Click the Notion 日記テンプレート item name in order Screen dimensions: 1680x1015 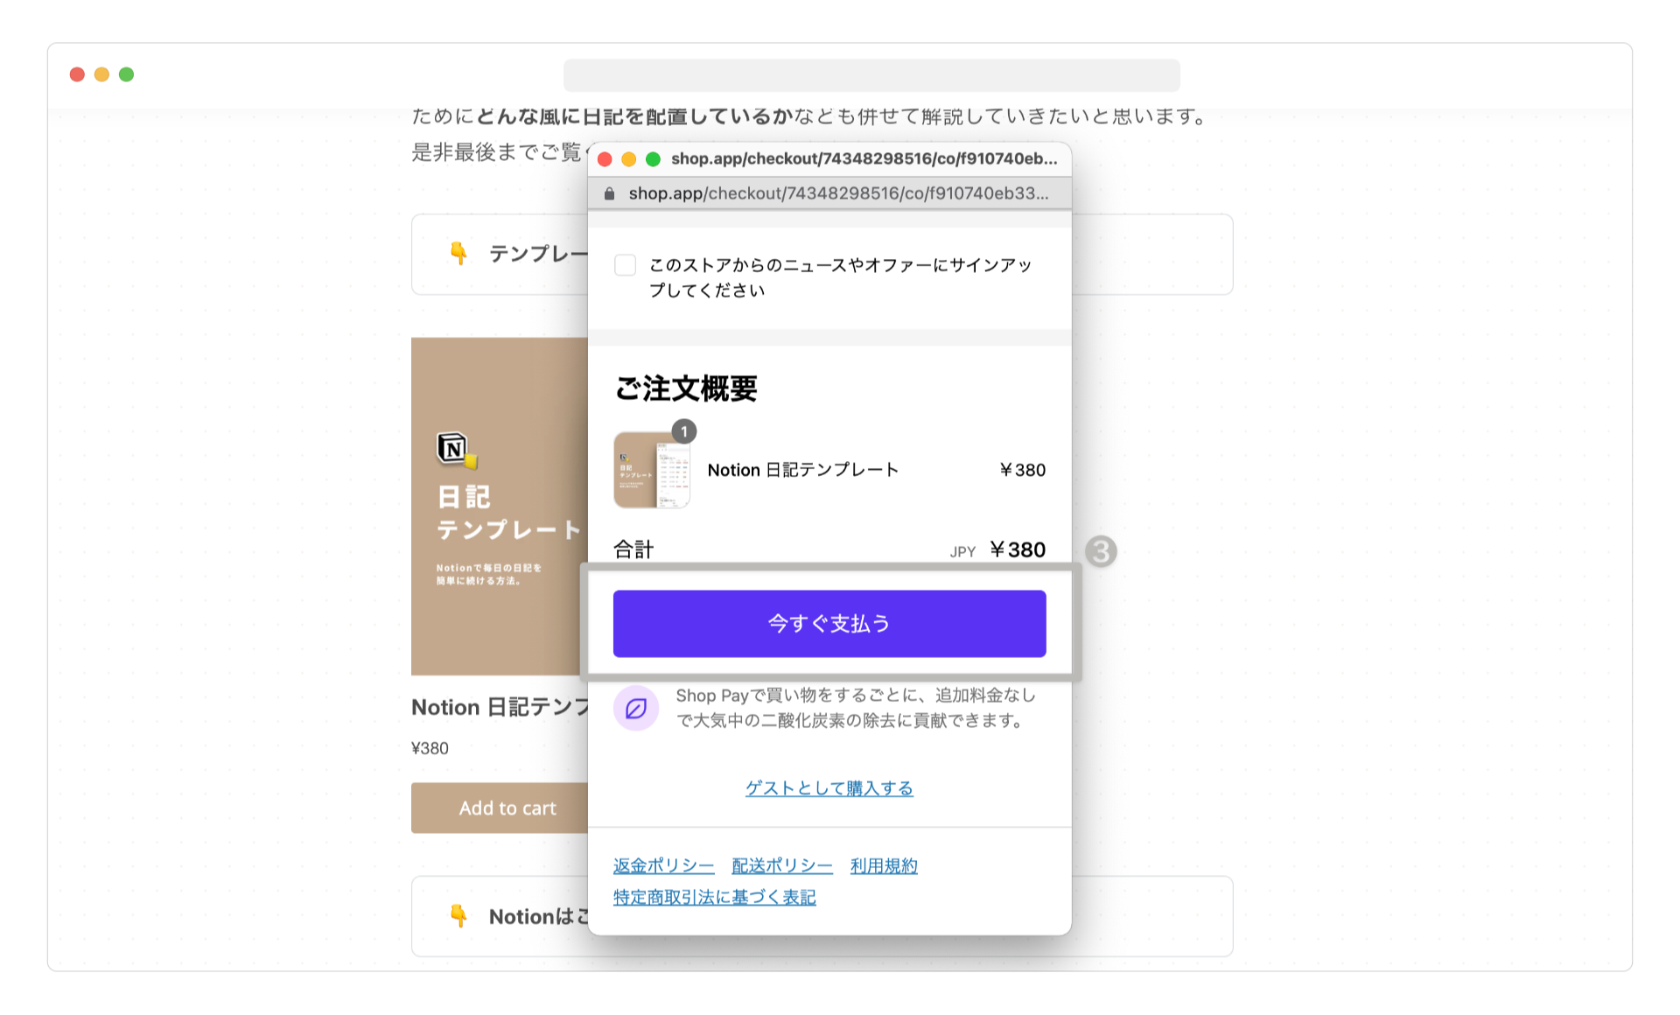(803, 470)
